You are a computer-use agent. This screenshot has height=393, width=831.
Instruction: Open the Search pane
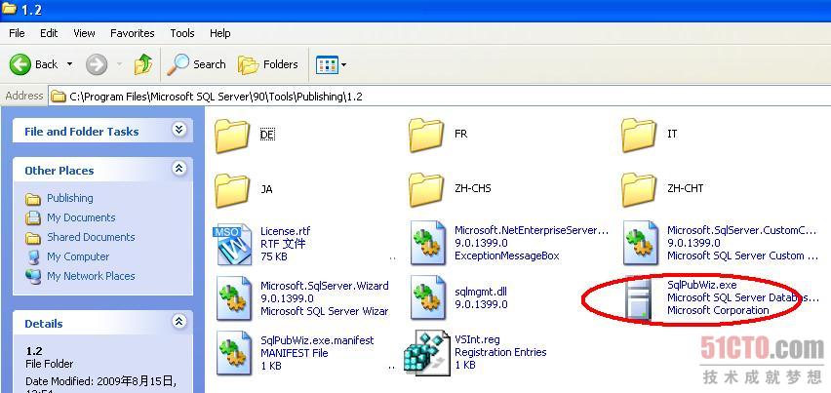(x=197, y=64)
